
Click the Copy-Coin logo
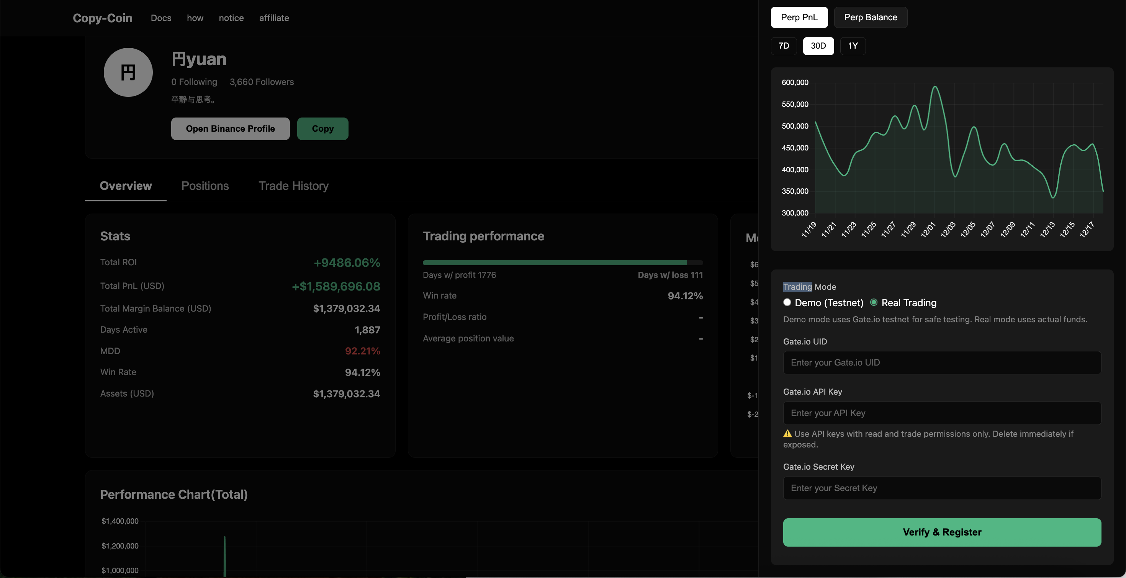click(x=102, y=18)
